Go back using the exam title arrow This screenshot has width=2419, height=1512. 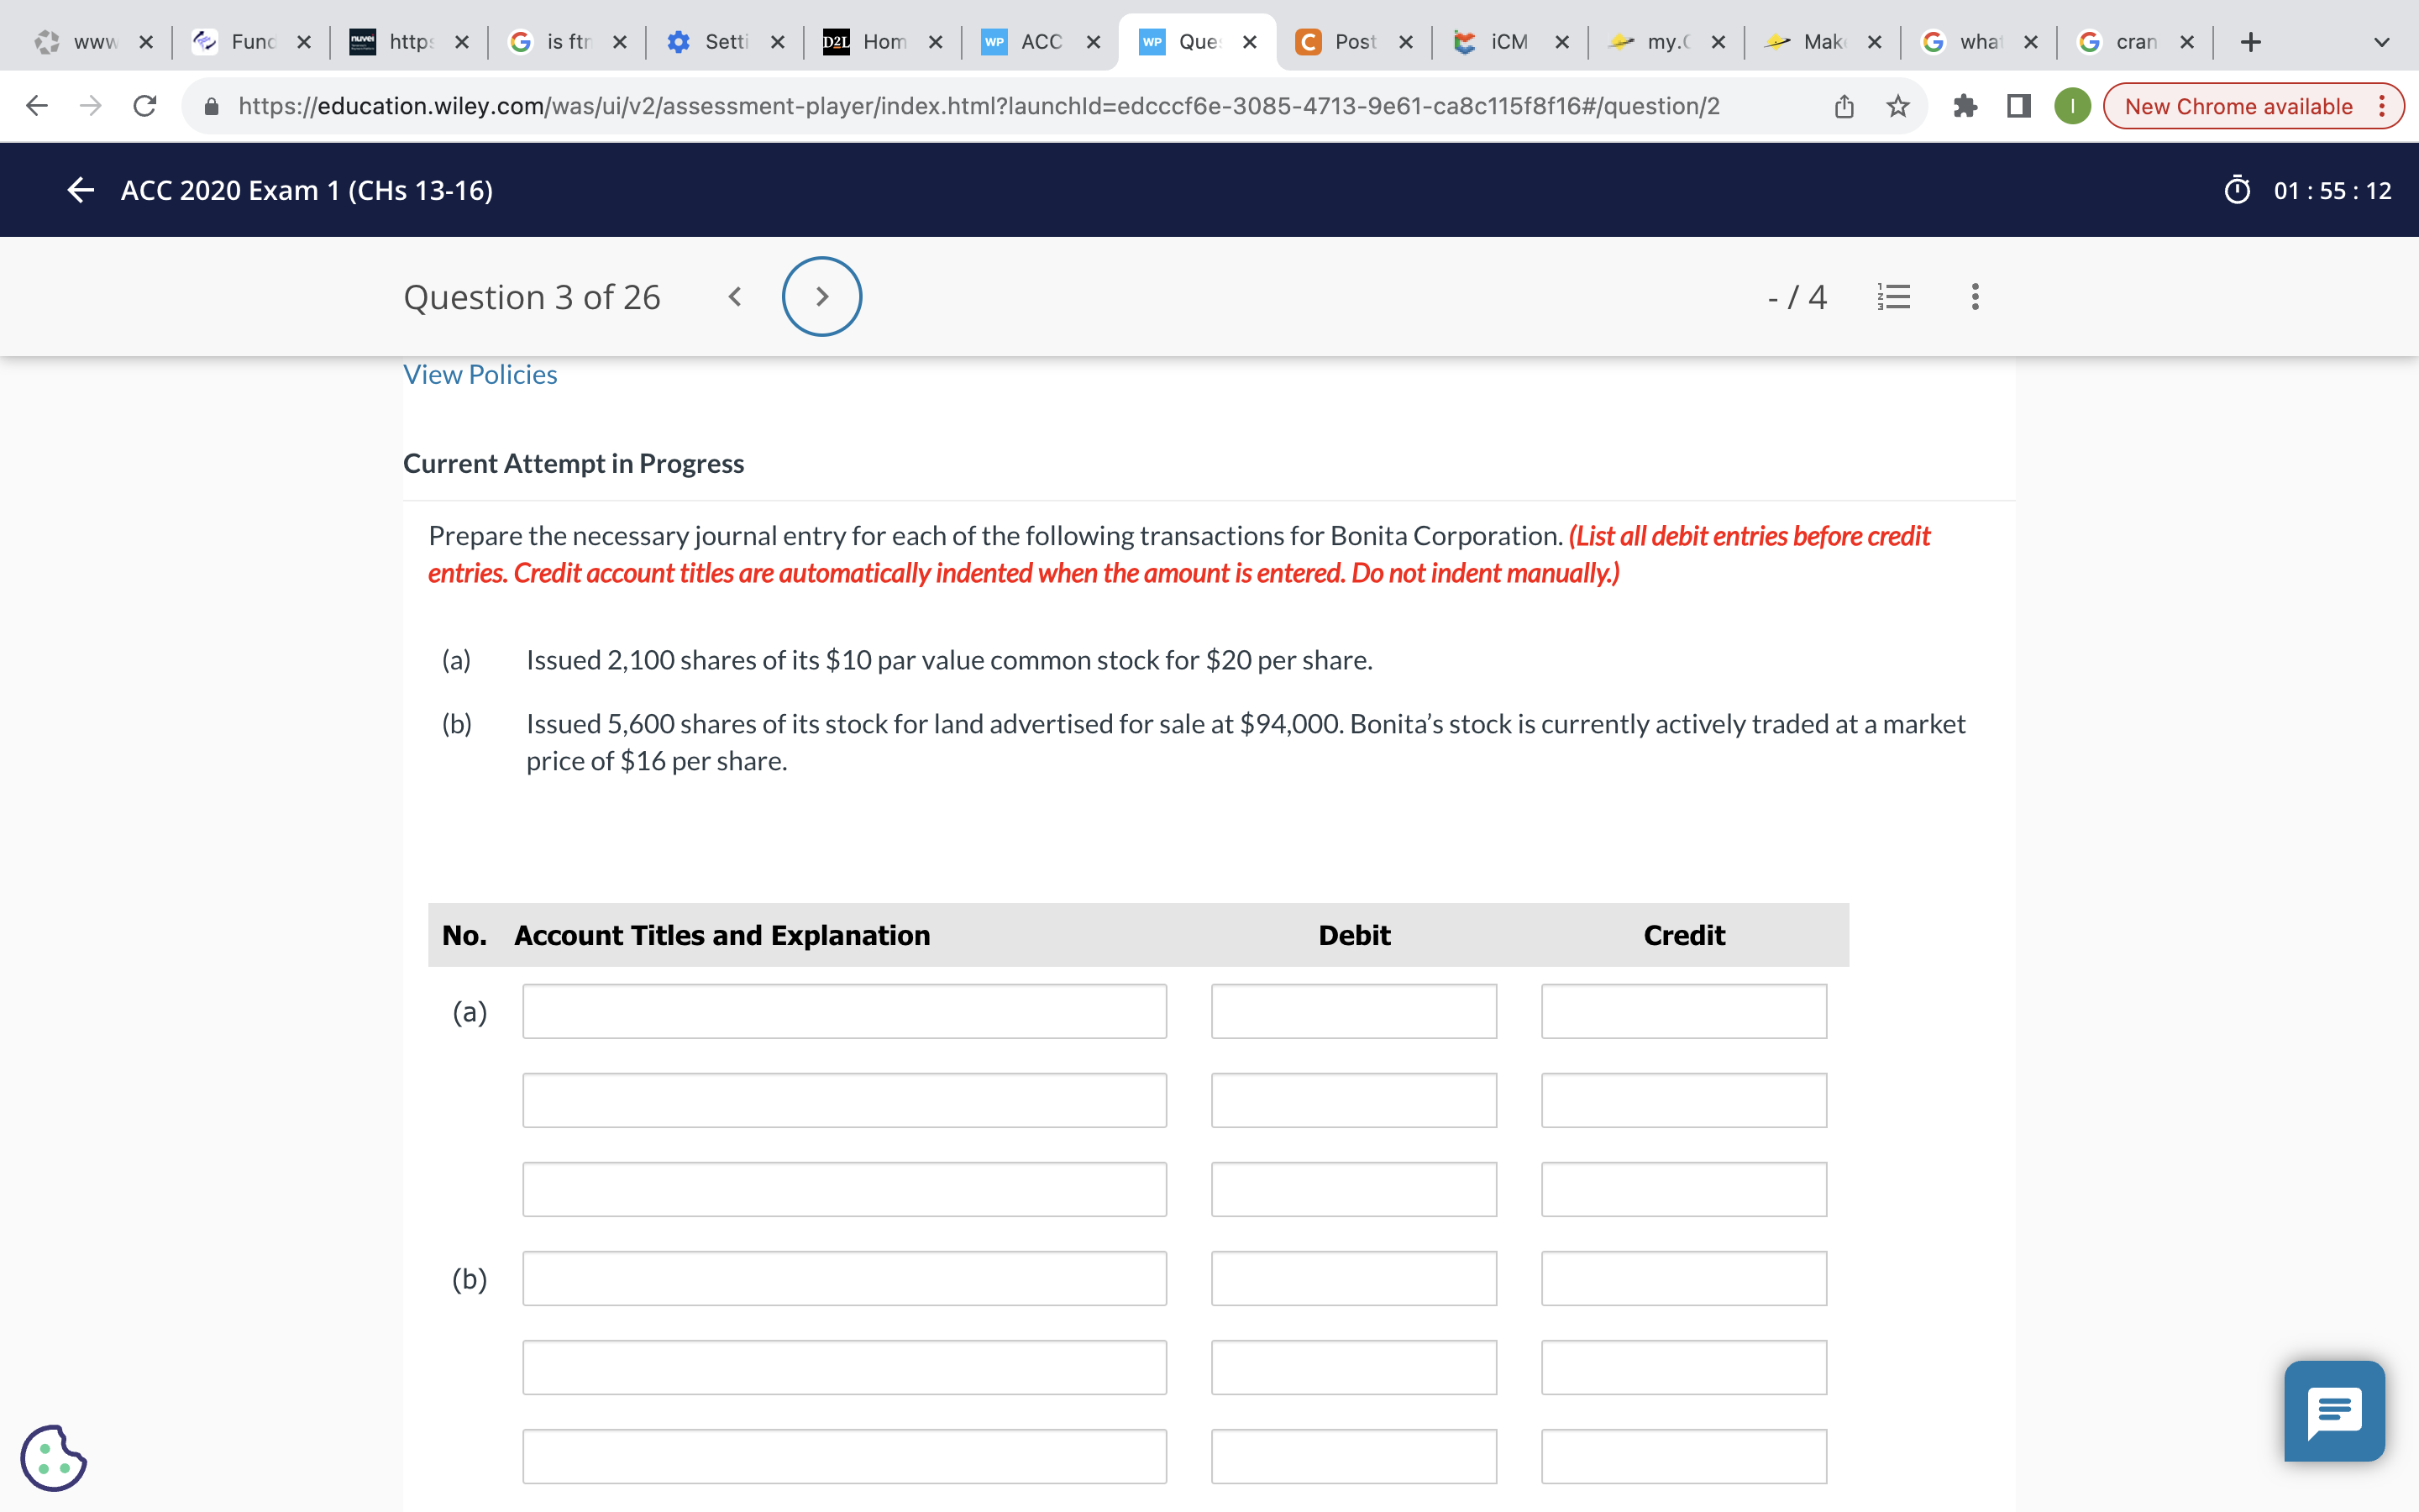click(80, 190)
